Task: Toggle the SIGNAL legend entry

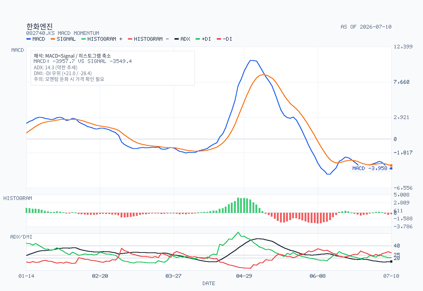Action: click(63, 39)
